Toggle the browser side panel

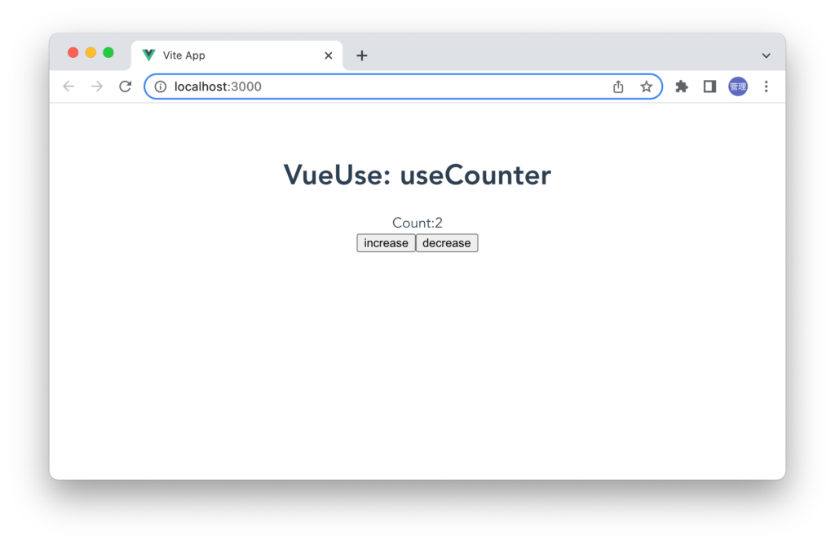(709, 86)
